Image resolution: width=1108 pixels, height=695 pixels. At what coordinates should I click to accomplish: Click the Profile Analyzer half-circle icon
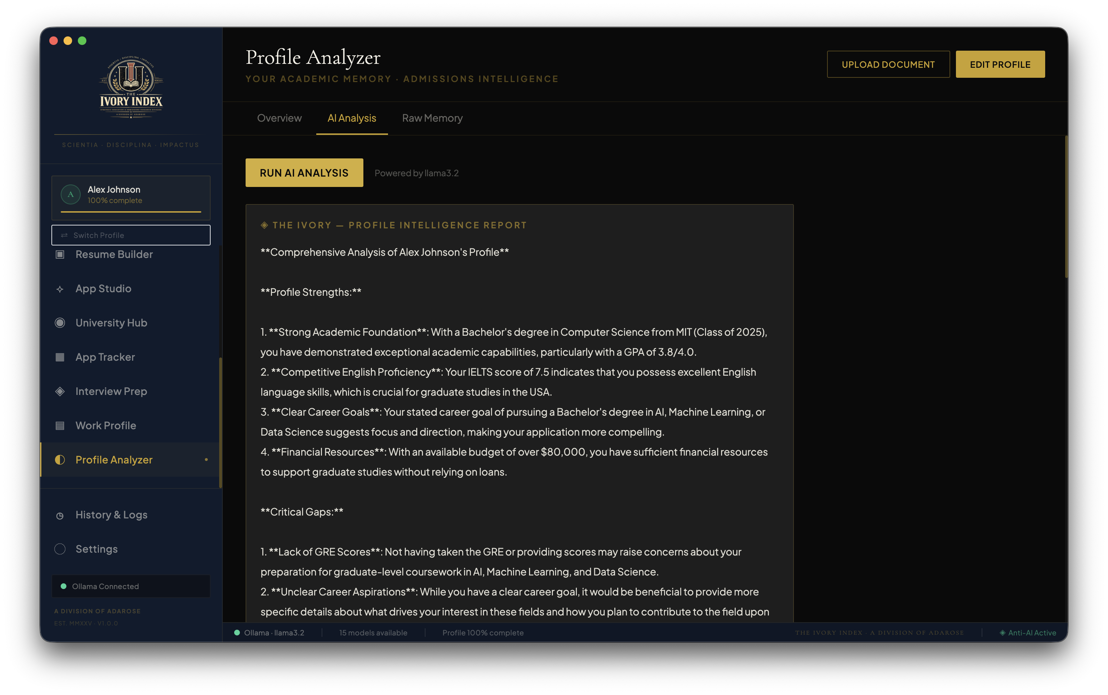[x=60, y=460]
